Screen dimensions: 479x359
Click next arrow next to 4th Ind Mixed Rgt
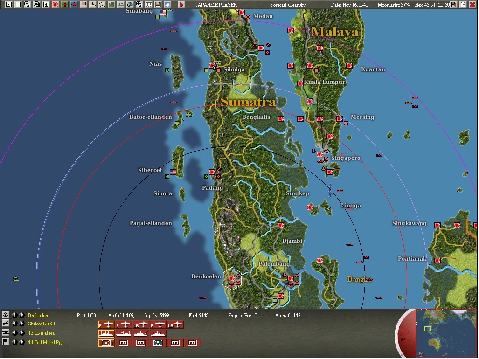point(22,342)
